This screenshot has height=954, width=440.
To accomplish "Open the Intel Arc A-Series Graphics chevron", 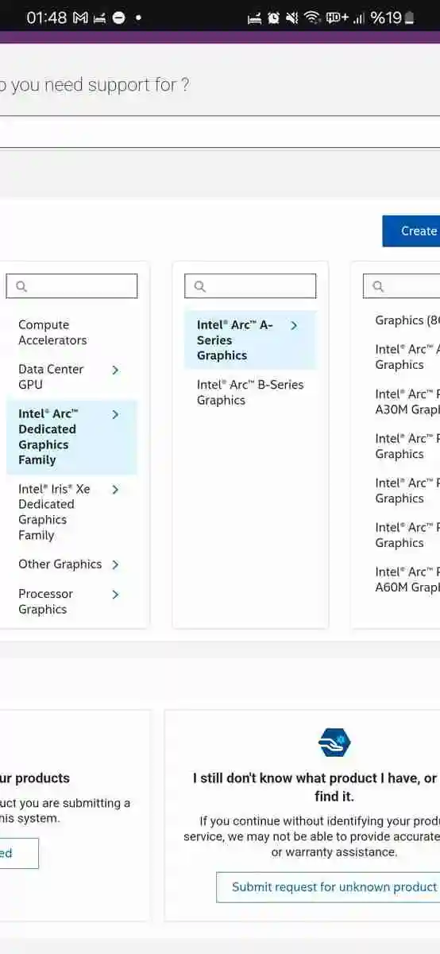I will (x=294, y=326).
